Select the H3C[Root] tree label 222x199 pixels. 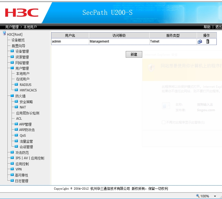pos(15,35)
